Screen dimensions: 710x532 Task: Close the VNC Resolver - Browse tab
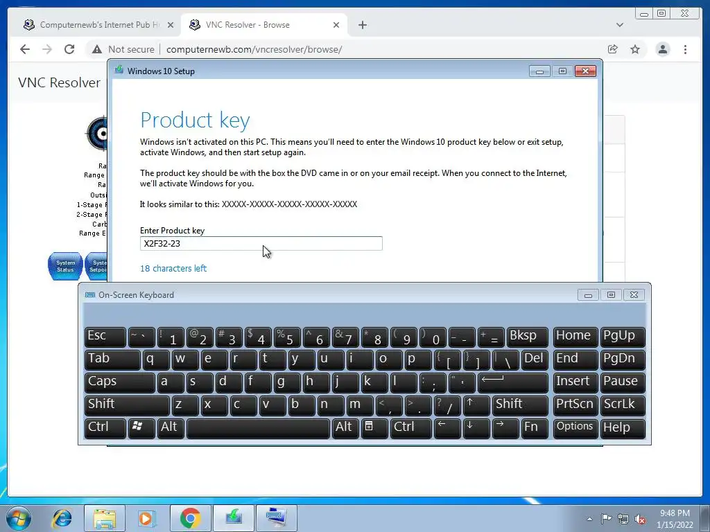click(336, 25)
